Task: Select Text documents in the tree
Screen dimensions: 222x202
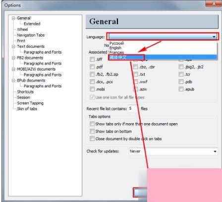Action: pyautogui.click(x=31, y=47)
